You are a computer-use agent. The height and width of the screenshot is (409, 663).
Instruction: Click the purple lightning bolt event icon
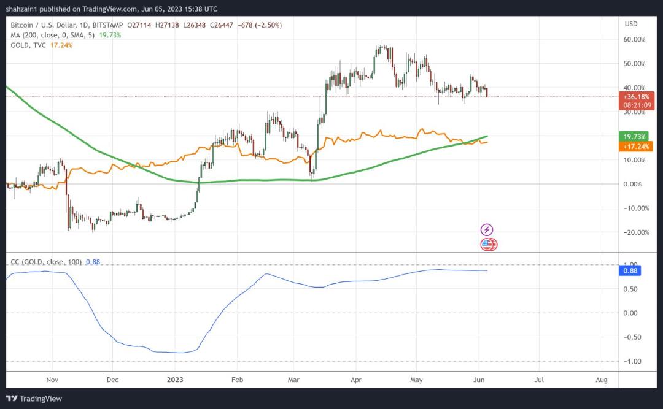click(487, 230)
